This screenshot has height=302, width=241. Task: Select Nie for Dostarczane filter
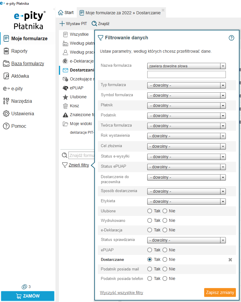165,259
